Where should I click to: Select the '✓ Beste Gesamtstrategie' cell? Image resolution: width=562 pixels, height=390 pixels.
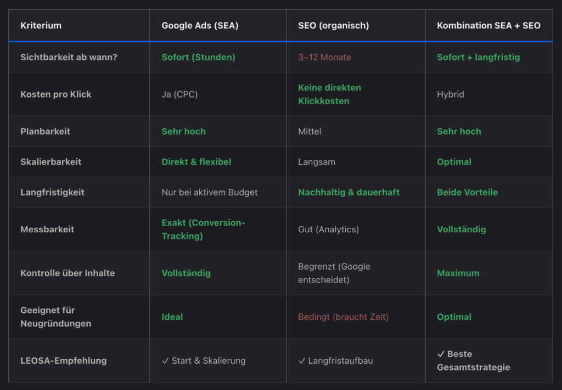point(473,360)
